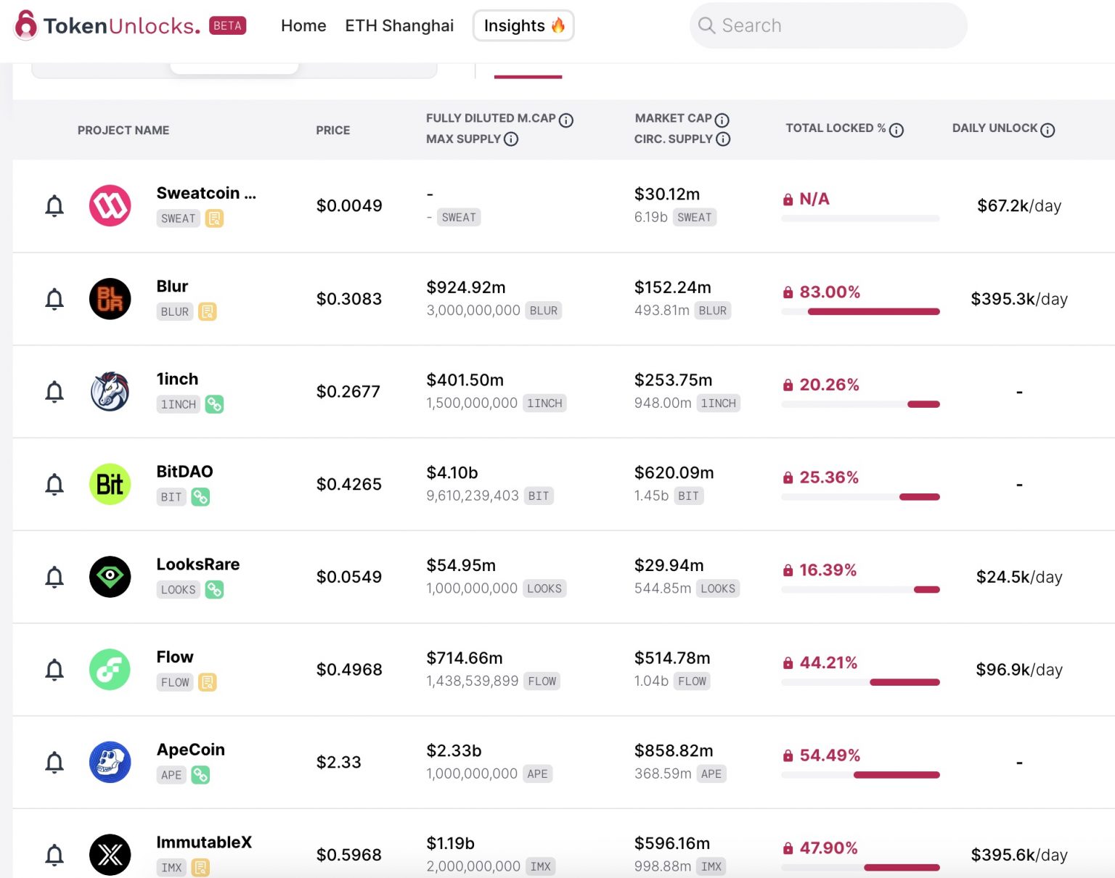Show info for Max Supply
Viewport: 1115px width, 878px height.
pyautogui.click(x=511, y=139)
